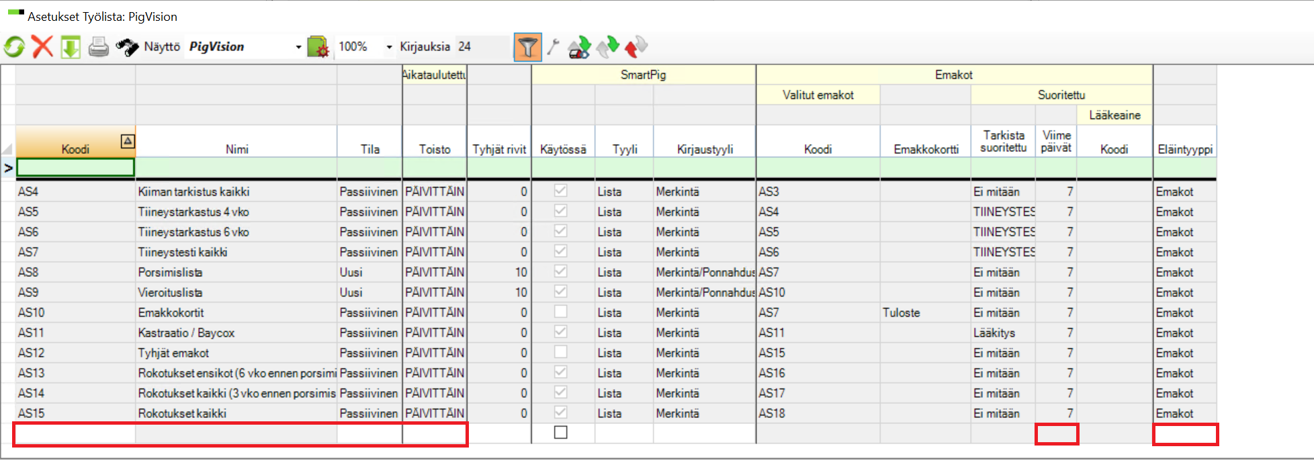1314x465 pixels.
Task: Click the Valitut emakot group header
Action: (818, 95)
